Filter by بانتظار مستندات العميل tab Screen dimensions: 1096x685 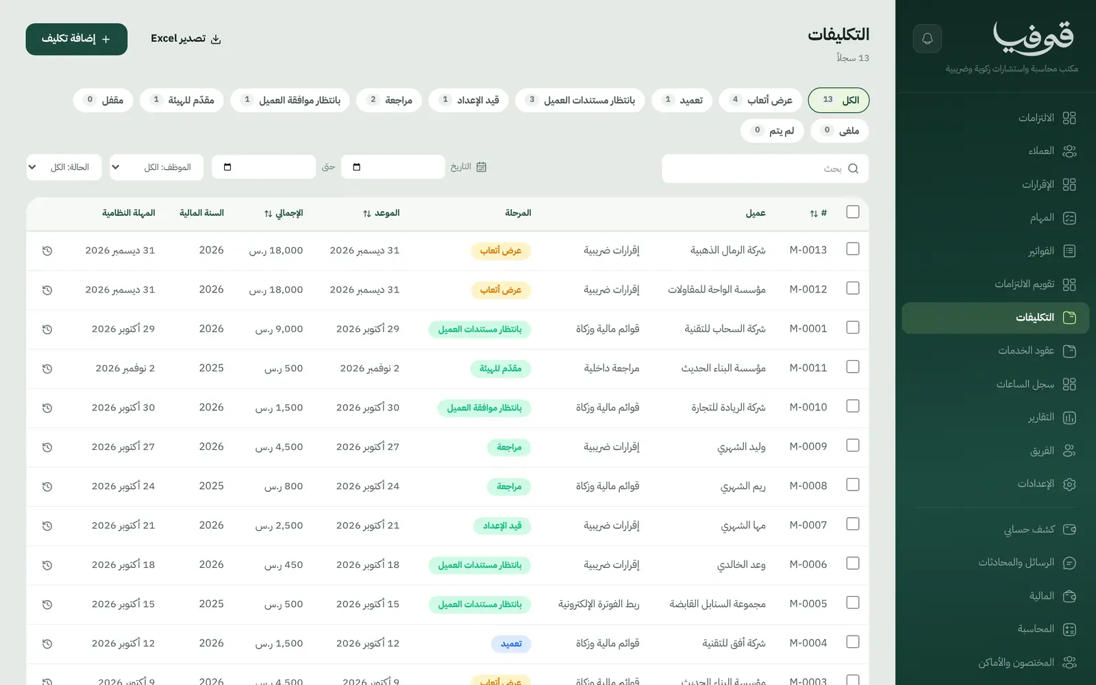580,100
